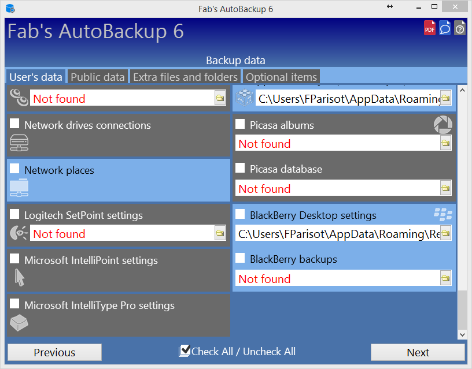This screenshot has width=472, height=369.
Task: Open the Extra files and folders tab
Action: (185, 77)
